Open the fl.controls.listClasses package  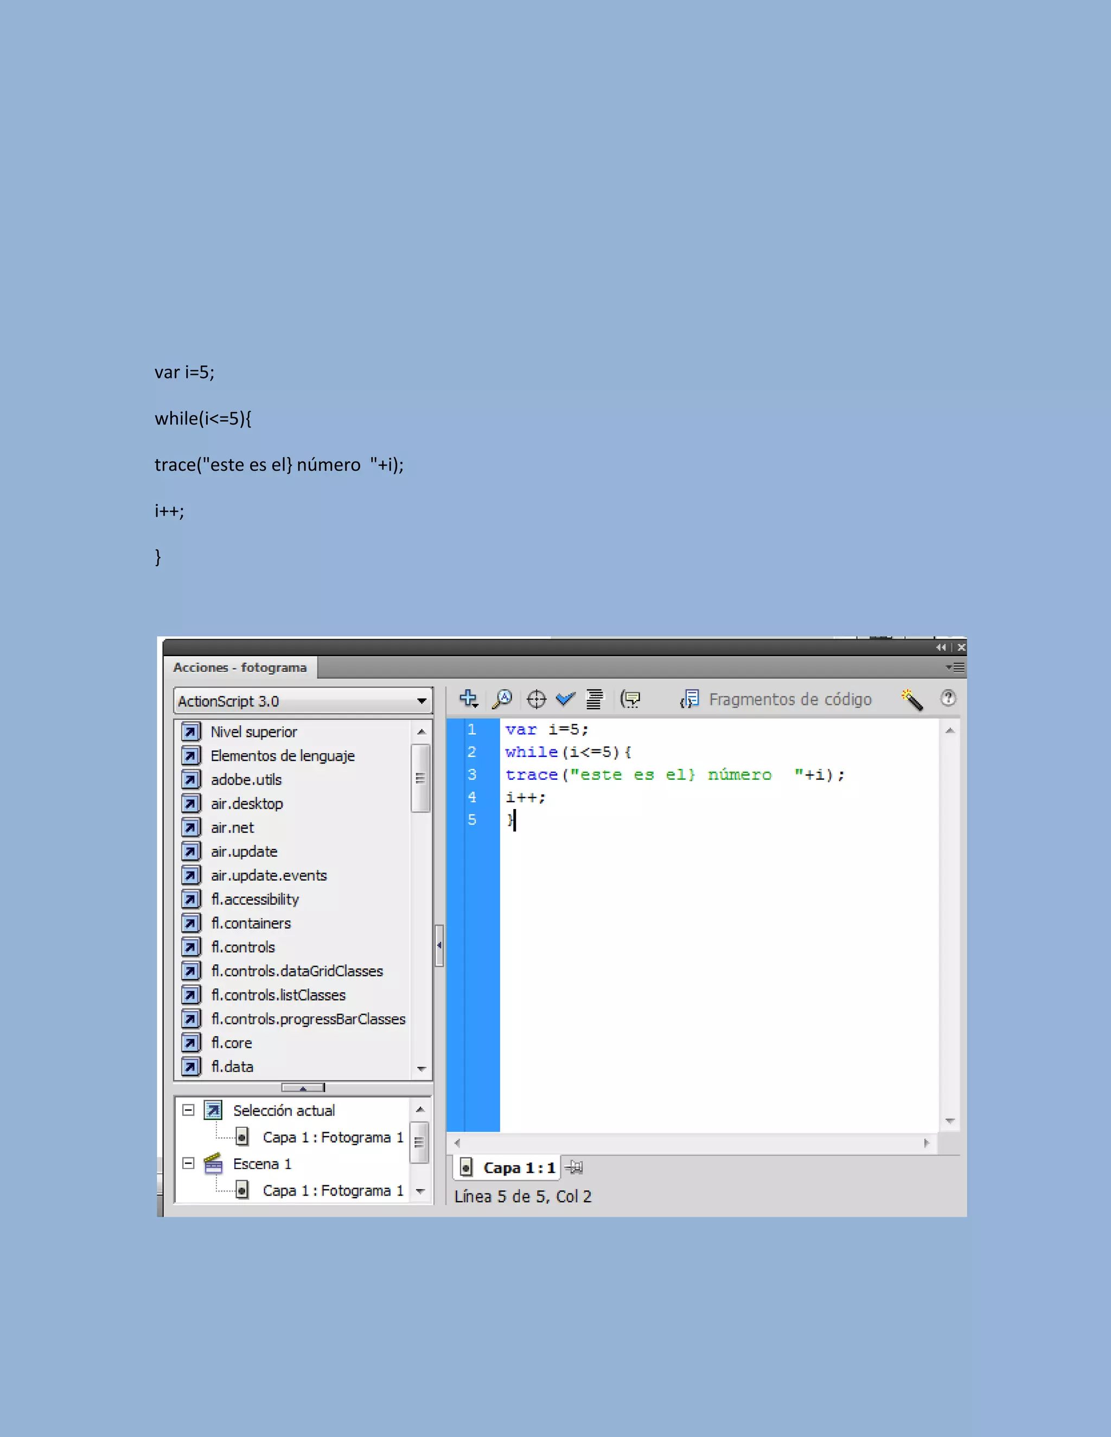(x=278, y=995)
